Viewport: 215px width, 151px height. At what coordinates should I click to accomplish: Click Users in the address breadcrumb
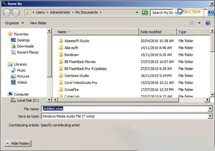(x=40, y=12)
